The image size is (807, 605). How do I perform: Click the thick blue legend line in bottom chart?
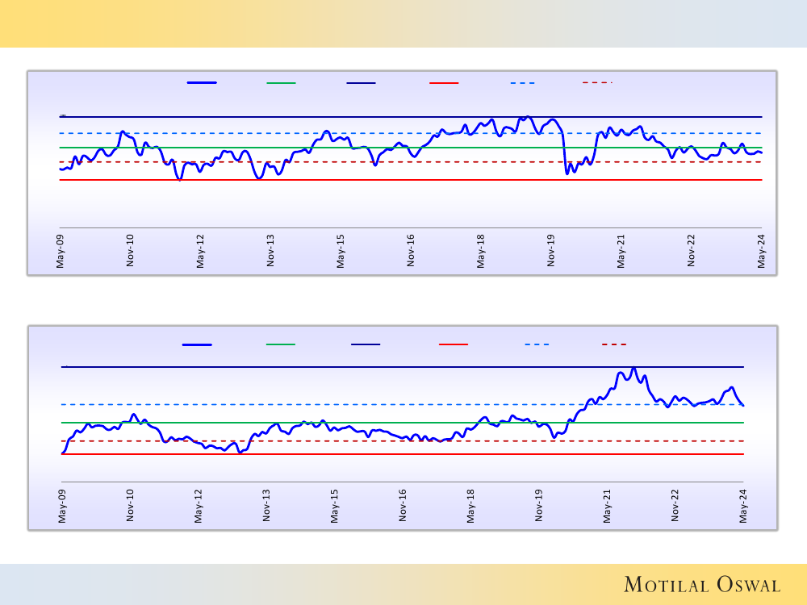197,344
